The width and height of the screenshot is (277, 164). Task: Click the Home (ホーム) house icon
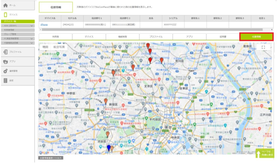point(5,5)
